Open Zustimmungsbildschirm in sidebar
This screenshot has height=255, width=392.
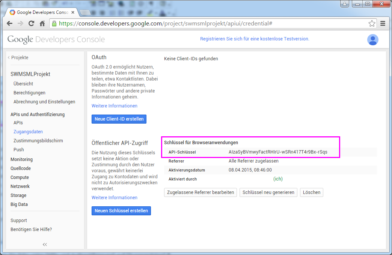pos(38,141)
